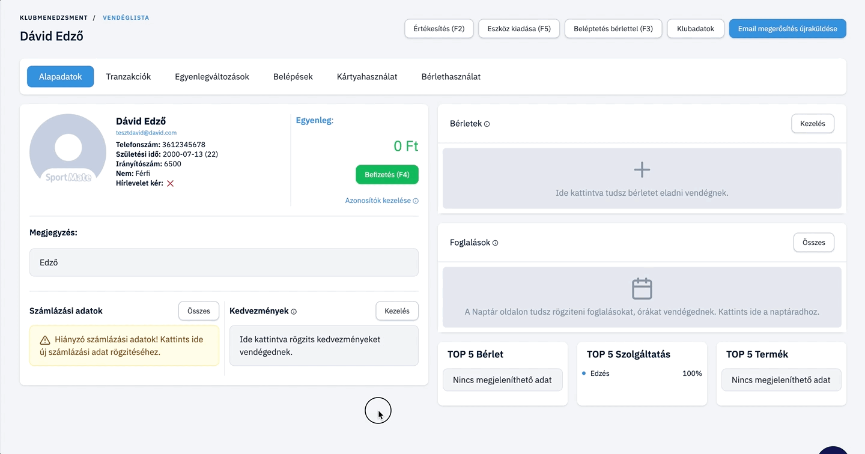Click Összes button under Számlázási adatok
The width and height of the screenshot is (865, 454).
click(x=199, y=311)
